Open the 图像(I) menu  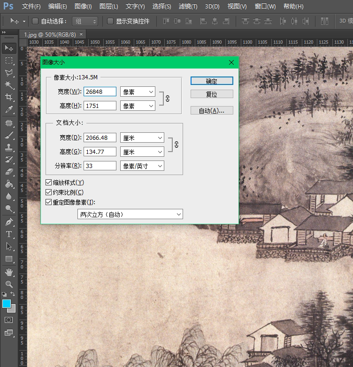pos(83,6)
